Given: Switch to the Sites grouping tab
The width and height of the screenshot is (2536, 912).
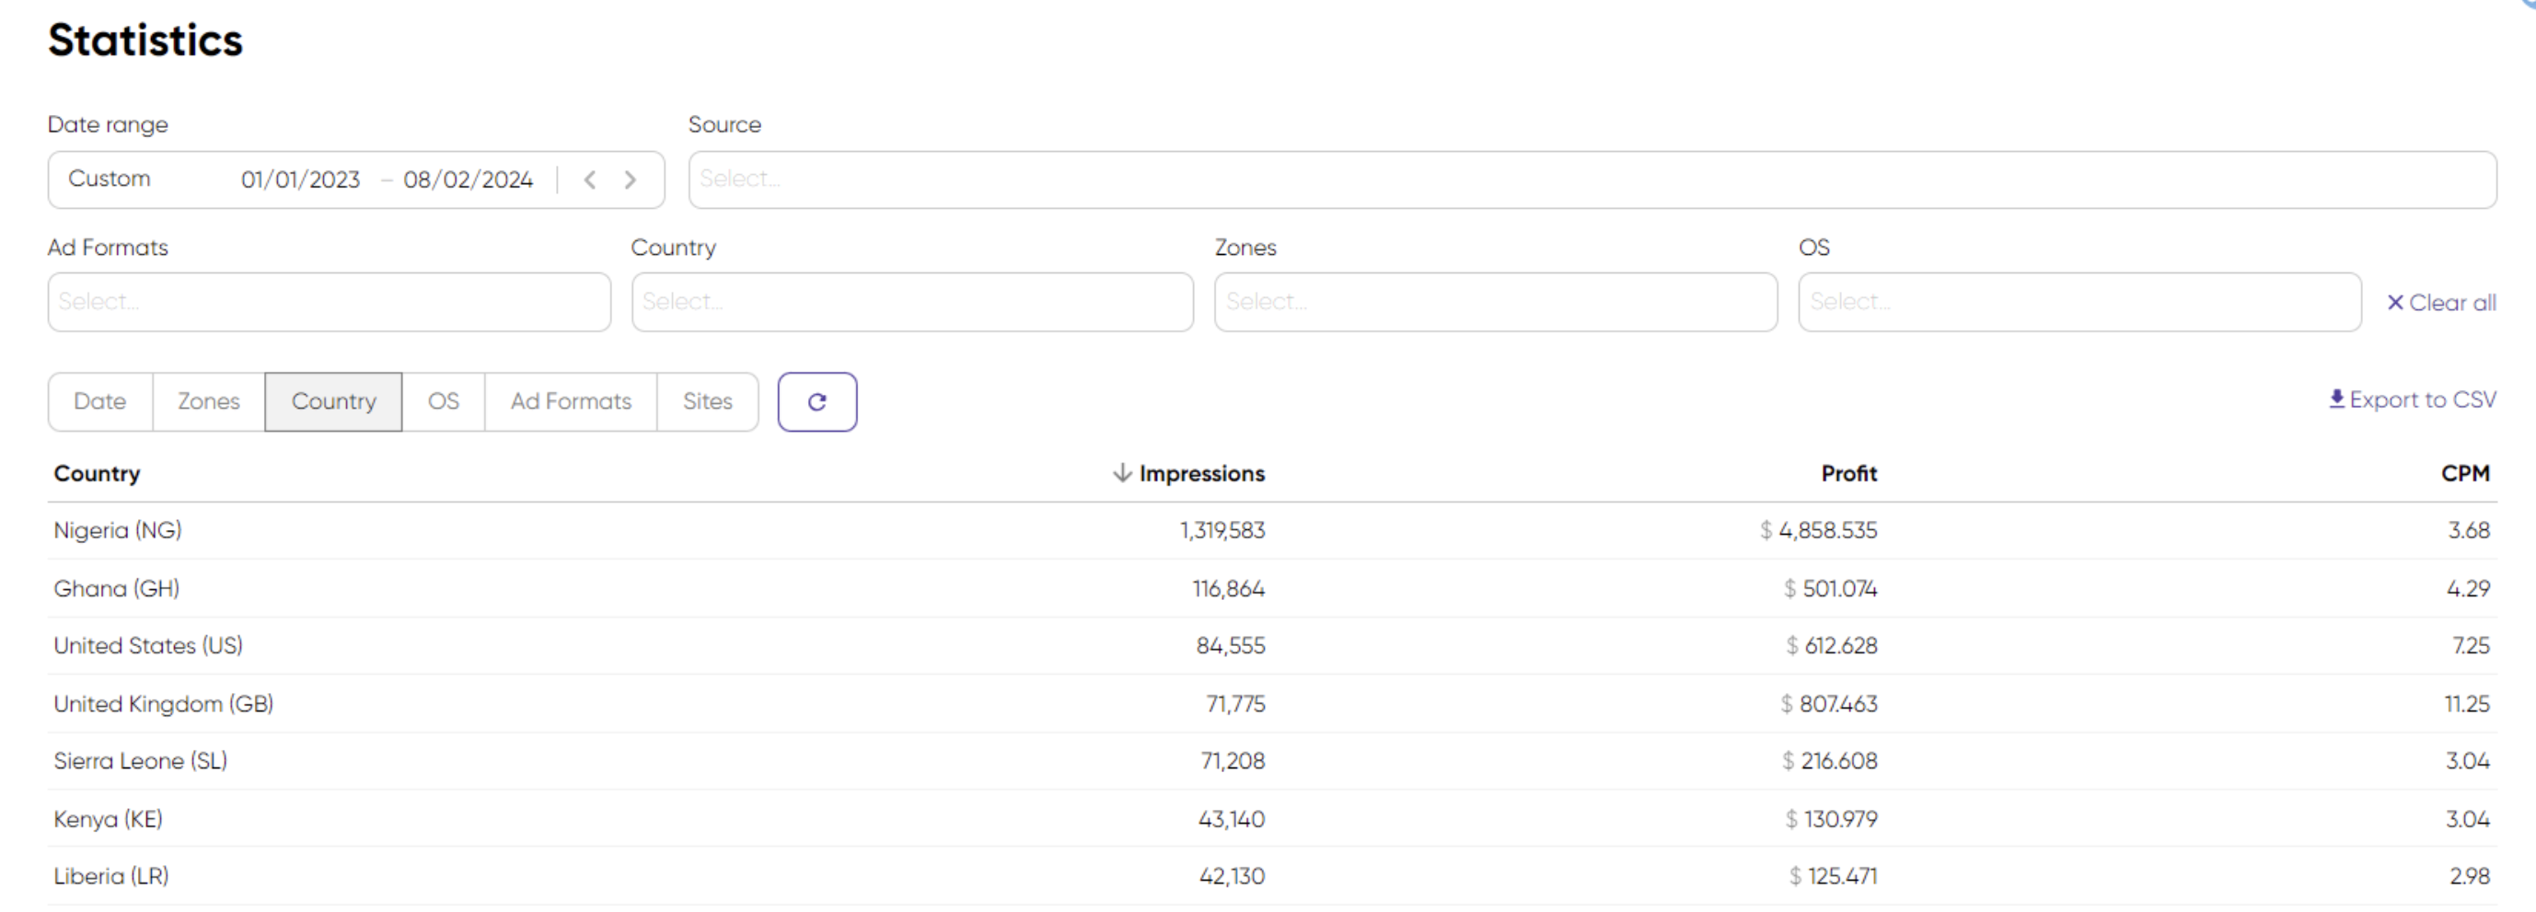Looking at the screenshot, I should (x=707, y=401).
